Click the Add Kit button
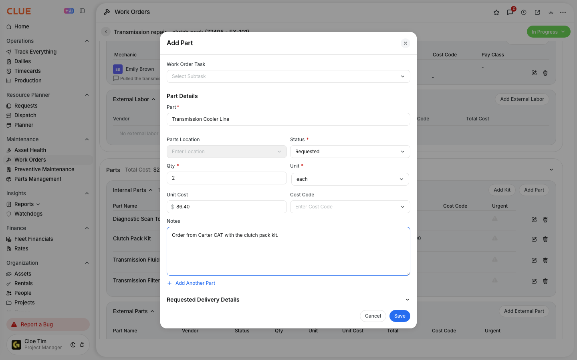Image resolution: width=577 pixels, height=360 pixels. click(x=502, y=190)
